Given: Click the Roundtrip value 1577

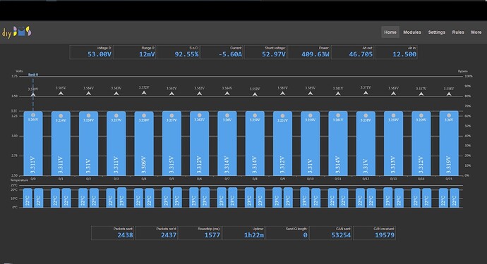Looking at the screenshot, I should (212, 235).
